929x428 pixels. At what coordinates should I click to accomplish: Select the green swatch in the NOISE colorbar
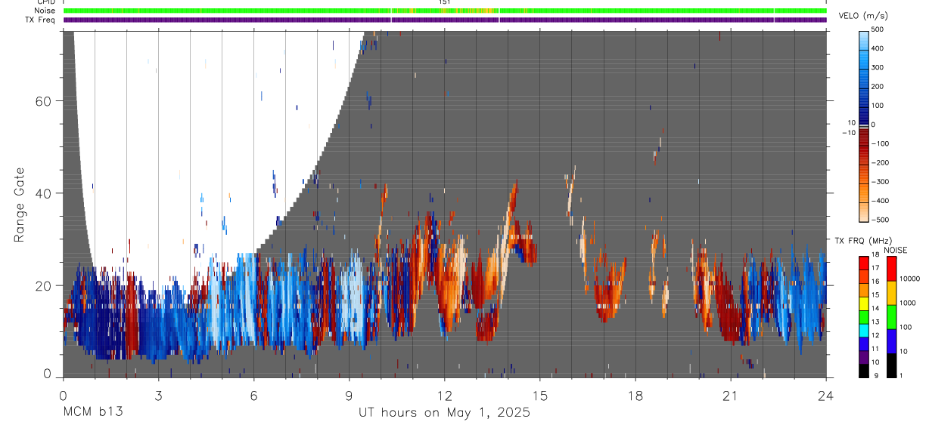890,316
